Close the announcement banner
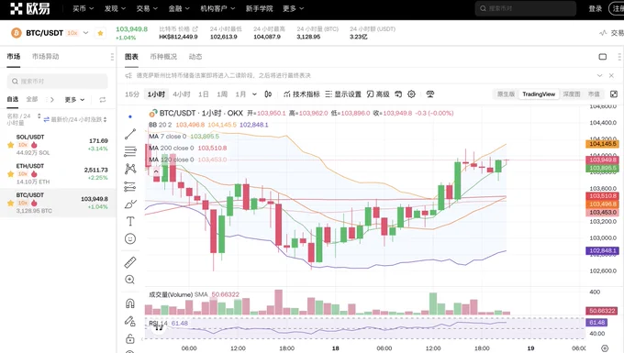Viewport: 624px width, 353px height. [611, 75]
